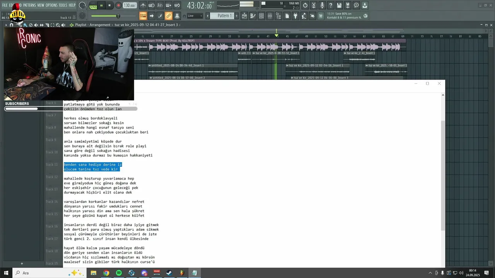Viewport: 495px width, 278px height.
Task: Open the HELP menu
Action: pos(72,5)
